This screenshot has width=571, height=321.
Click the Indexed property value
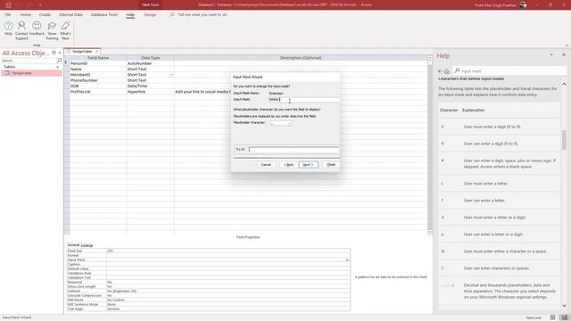coord(228,292)
